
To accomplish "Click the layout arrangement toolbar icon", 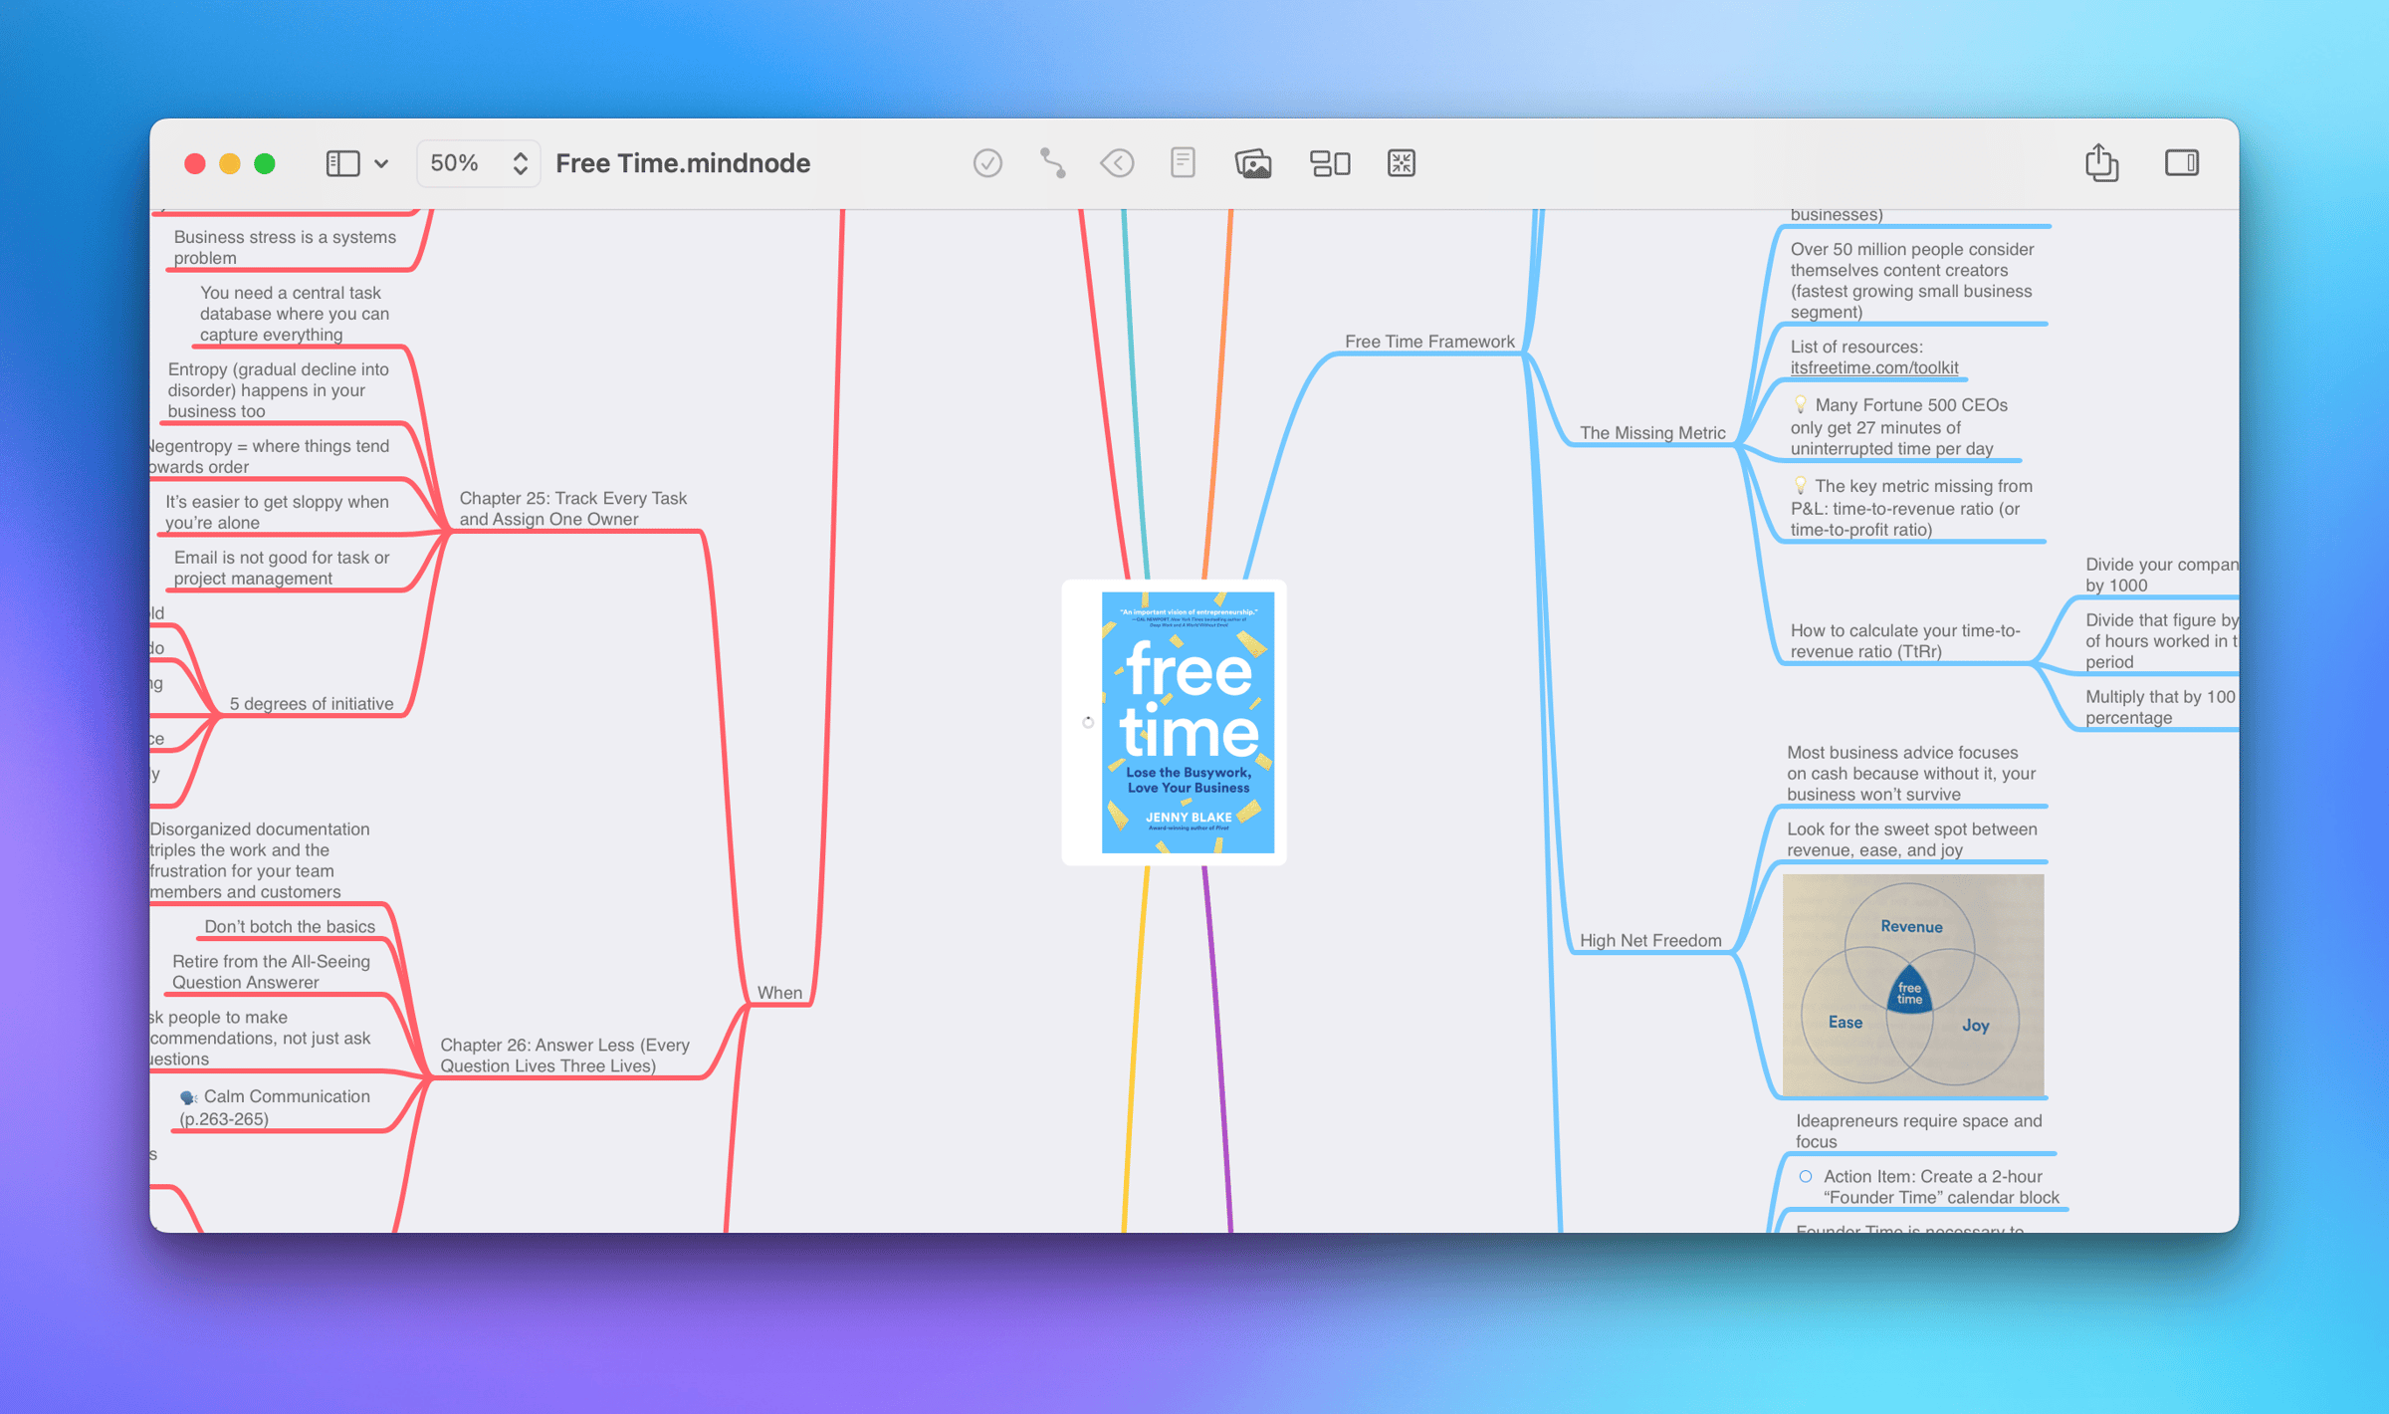I will point(1329,163).
